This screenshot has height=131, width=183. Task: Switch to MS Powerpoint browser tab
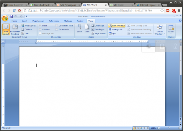[68, 5]
